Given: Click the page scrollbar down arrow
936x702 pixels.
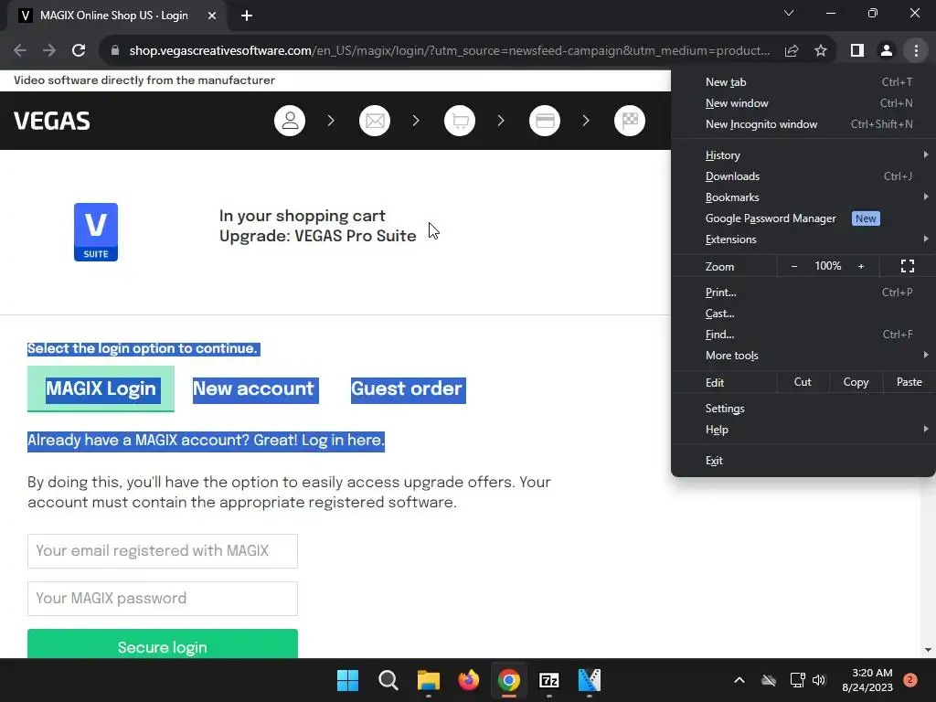Looking at the screenshot, I should coord(928,650).
